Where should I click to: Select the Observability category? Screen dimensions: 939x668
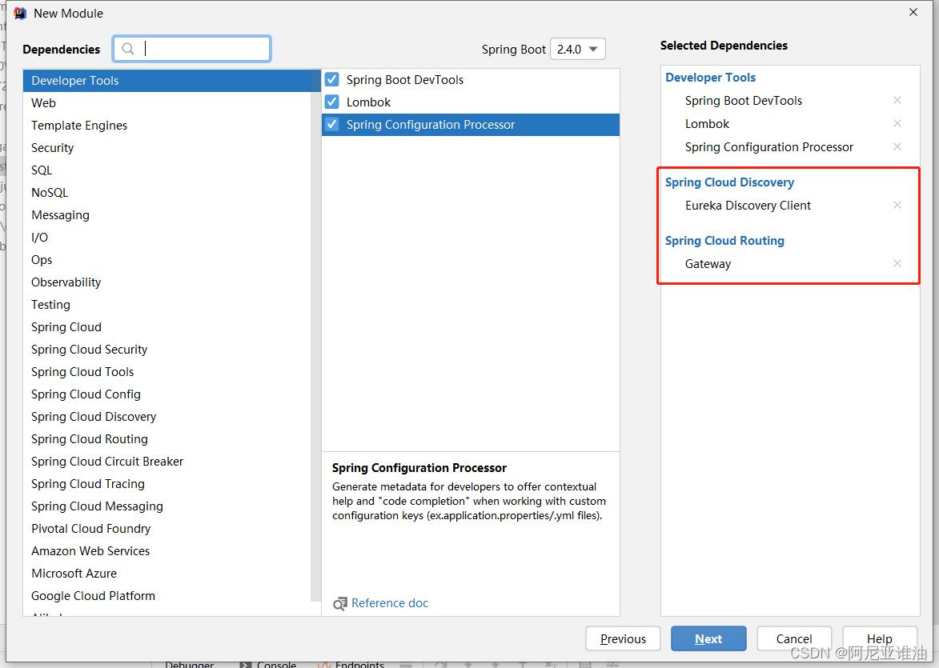[x=167, y=282]
